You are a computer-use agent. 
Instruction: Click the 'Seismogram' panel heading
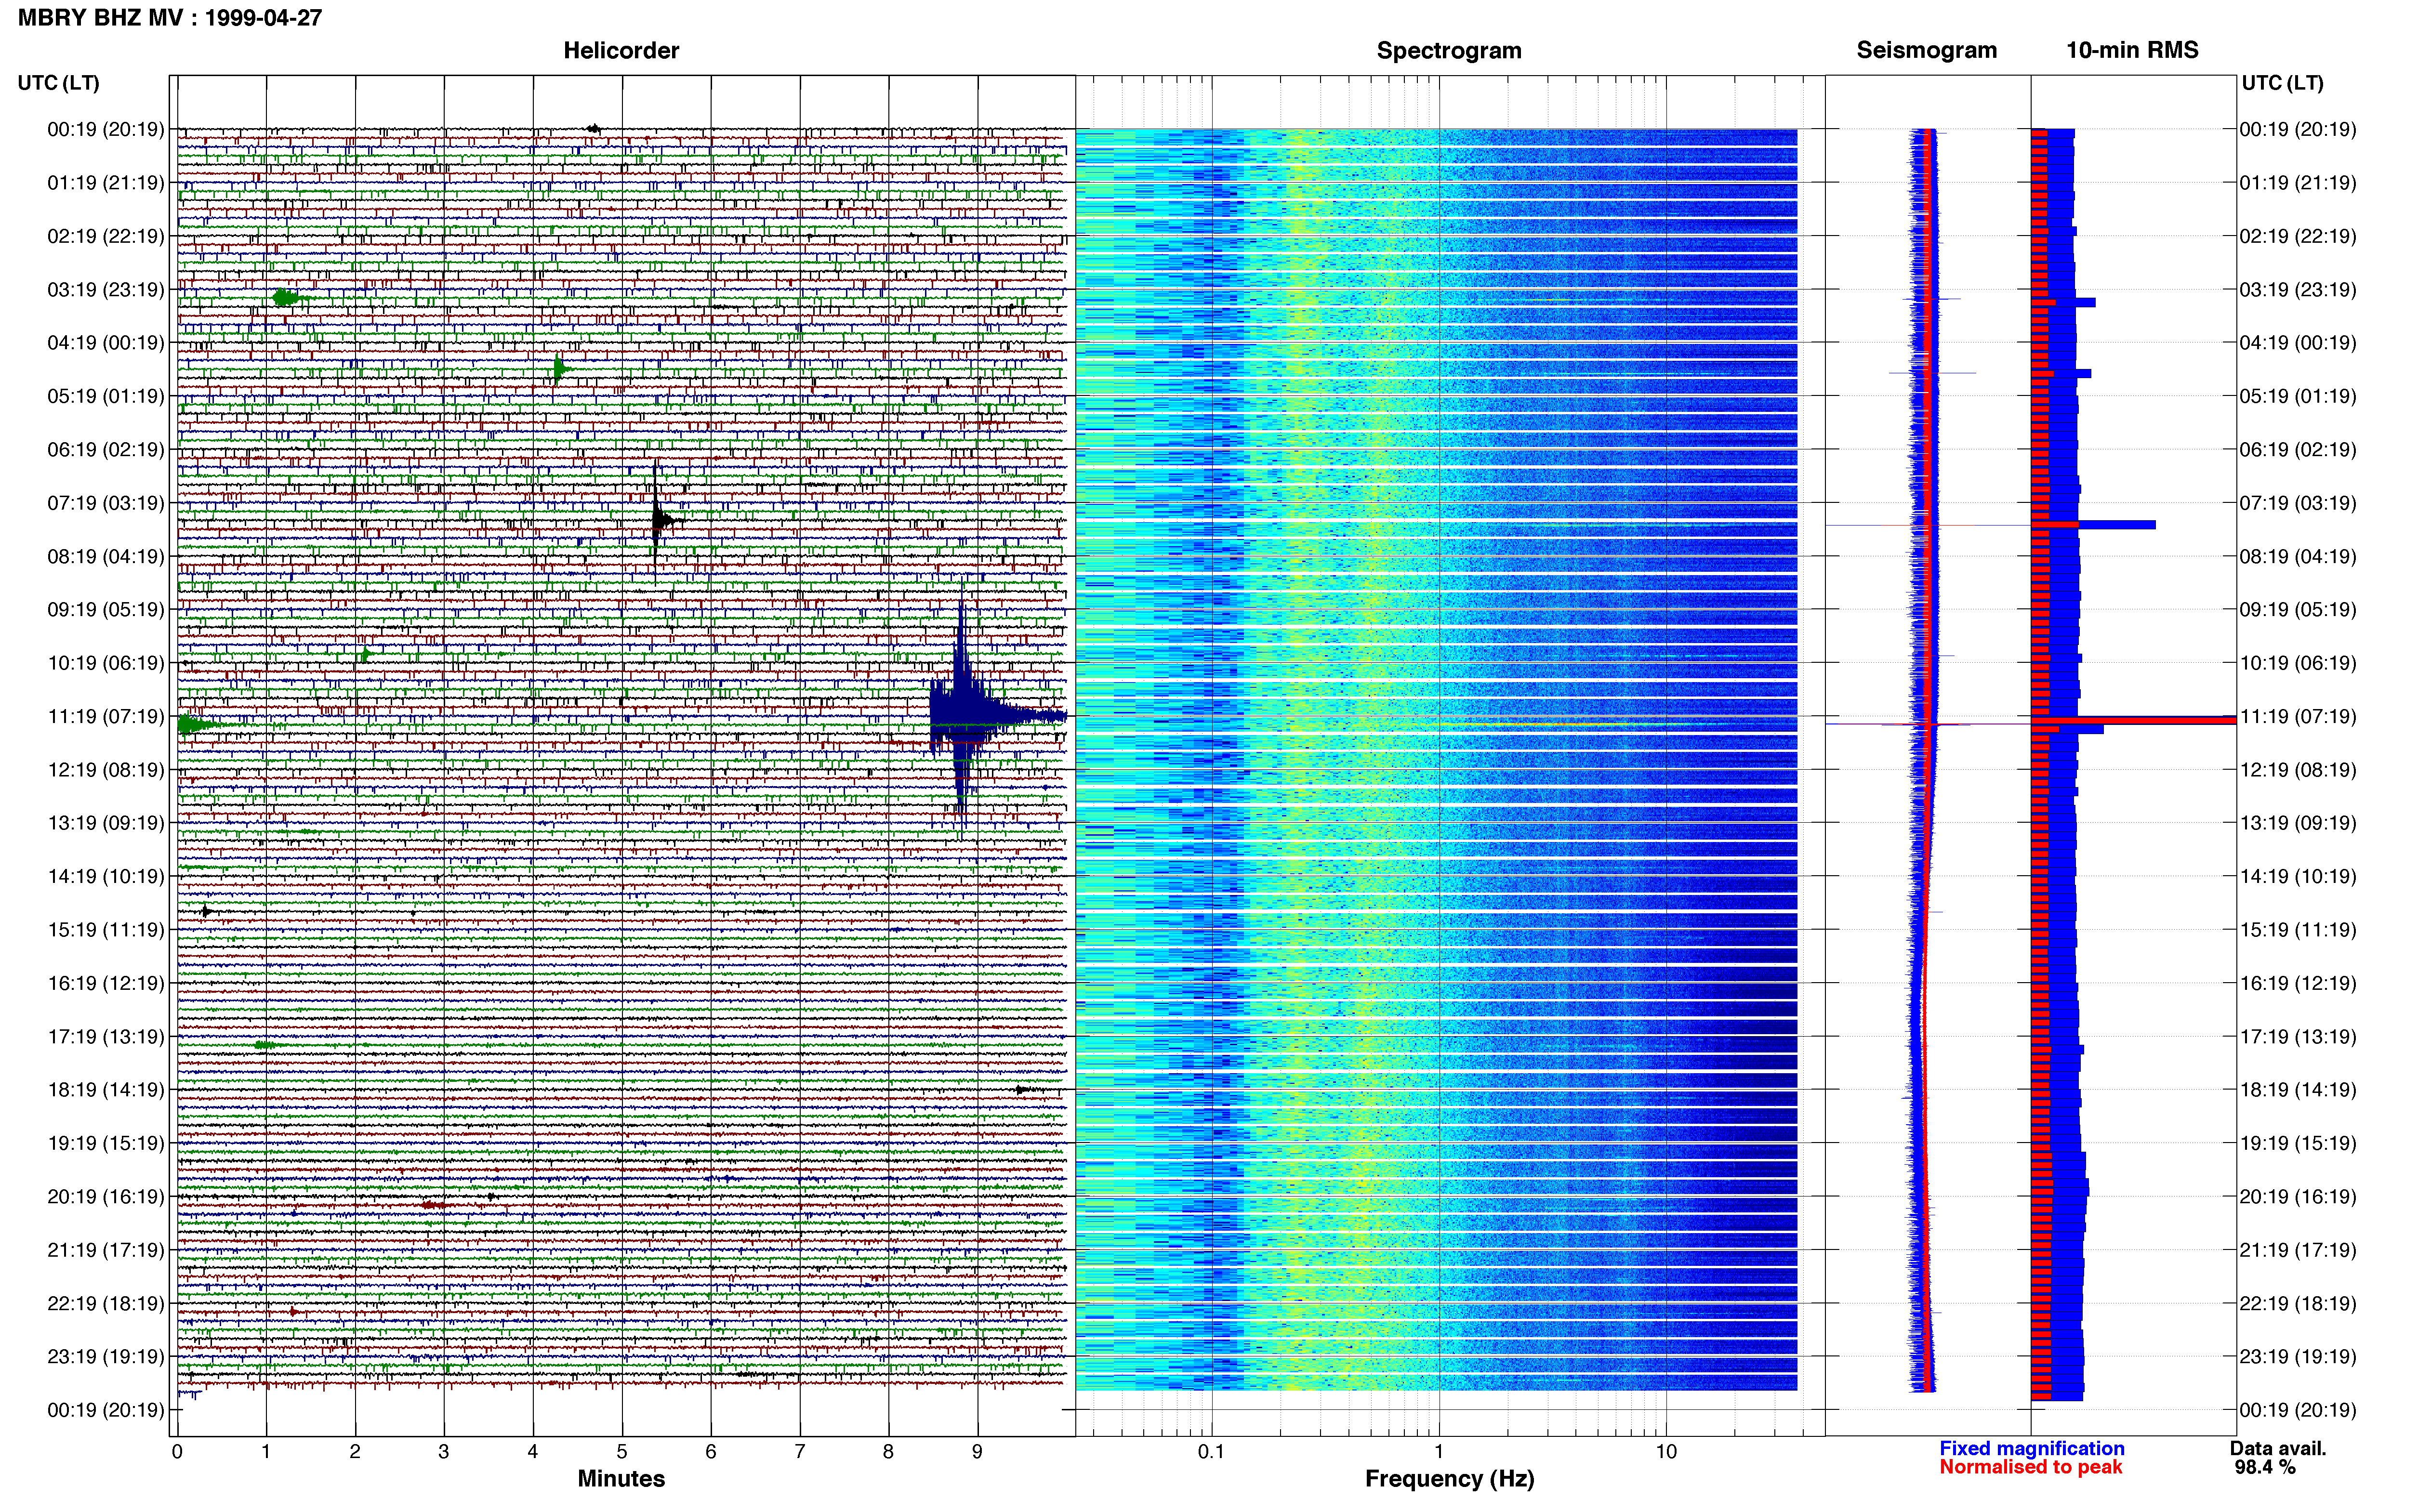[x=1926, y=50]
